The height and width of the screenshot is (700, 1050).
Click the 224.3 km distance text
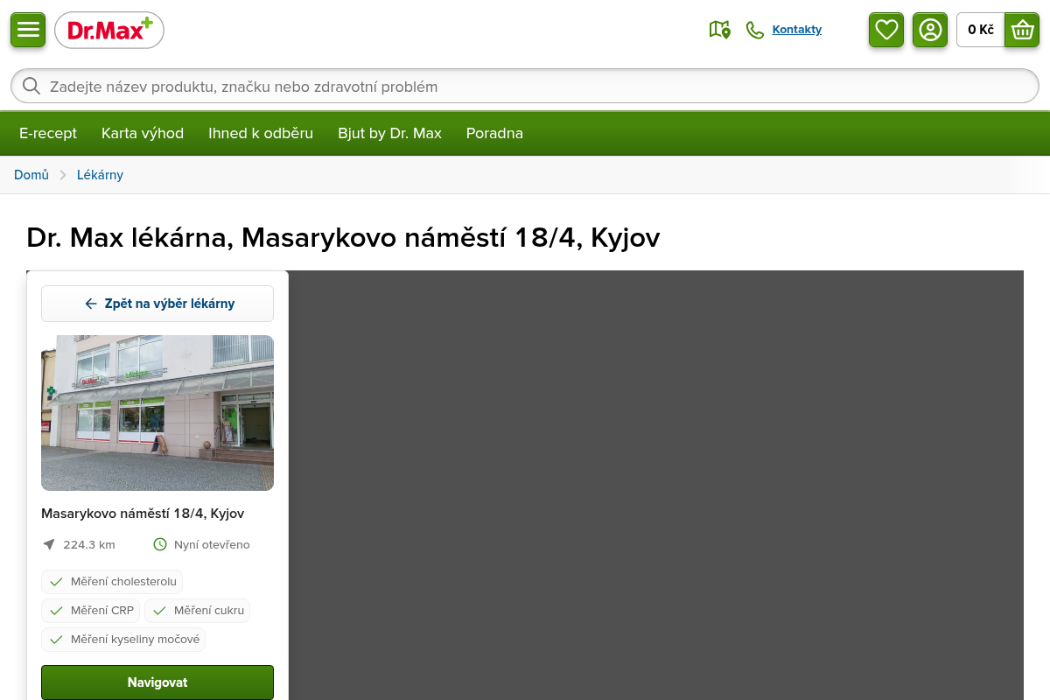89,544
